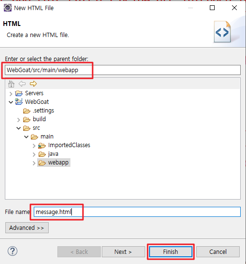Image resolution: width=246 pixels, height=264 pixels.
Task: Expand the ImportedClasses node
Action: [34, 146]
